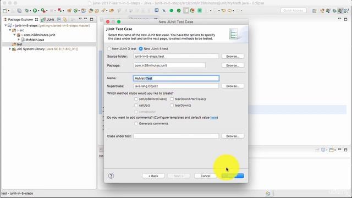Click Browse next to Superclass field
Viewport: 352px width, 198px height.
point(233,86)
